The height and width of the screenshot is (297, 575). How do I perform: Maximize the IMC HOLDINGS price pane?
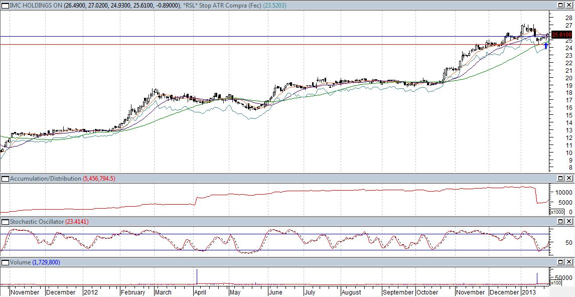coord(561,5)
